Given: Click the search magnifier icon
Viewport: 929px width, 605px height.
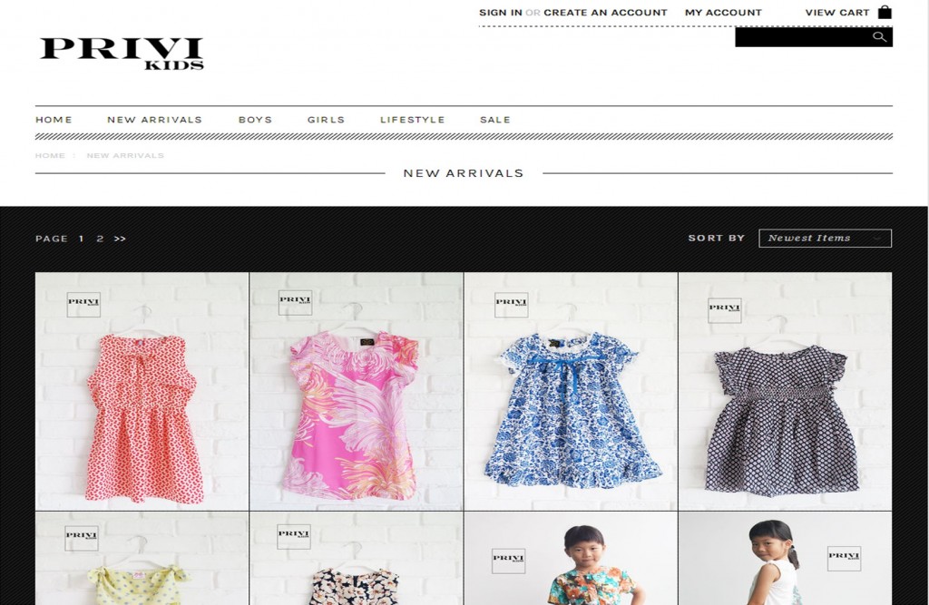Looking at the screenshot, I should coord(880,37).
